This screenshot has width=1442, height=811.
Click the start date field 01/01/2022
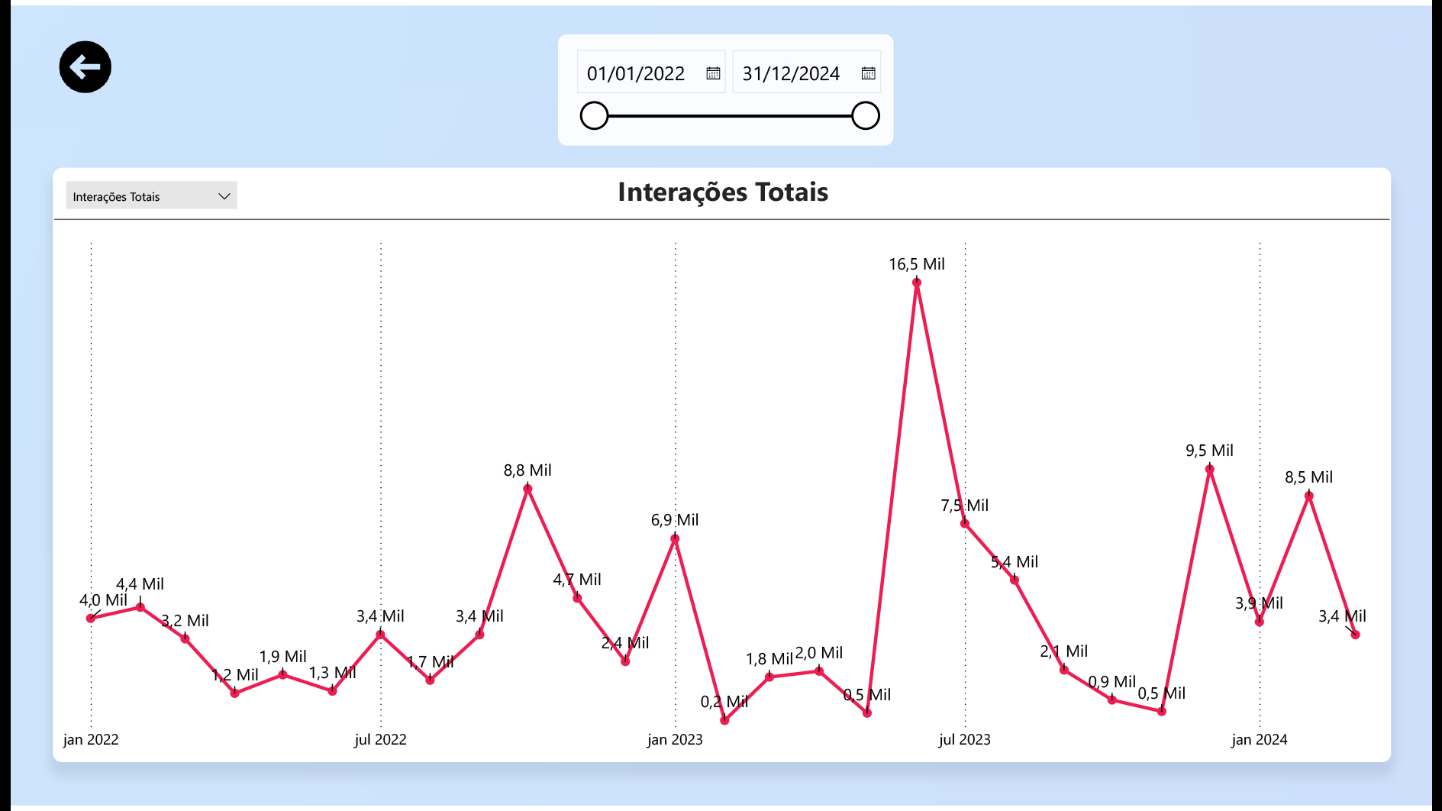(650, 73)
